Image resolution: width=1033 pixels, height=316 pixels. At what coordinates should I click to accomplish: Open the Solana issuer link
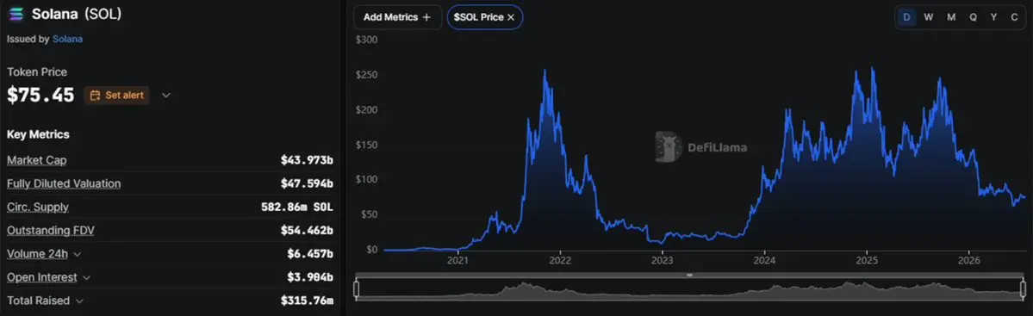67,39
